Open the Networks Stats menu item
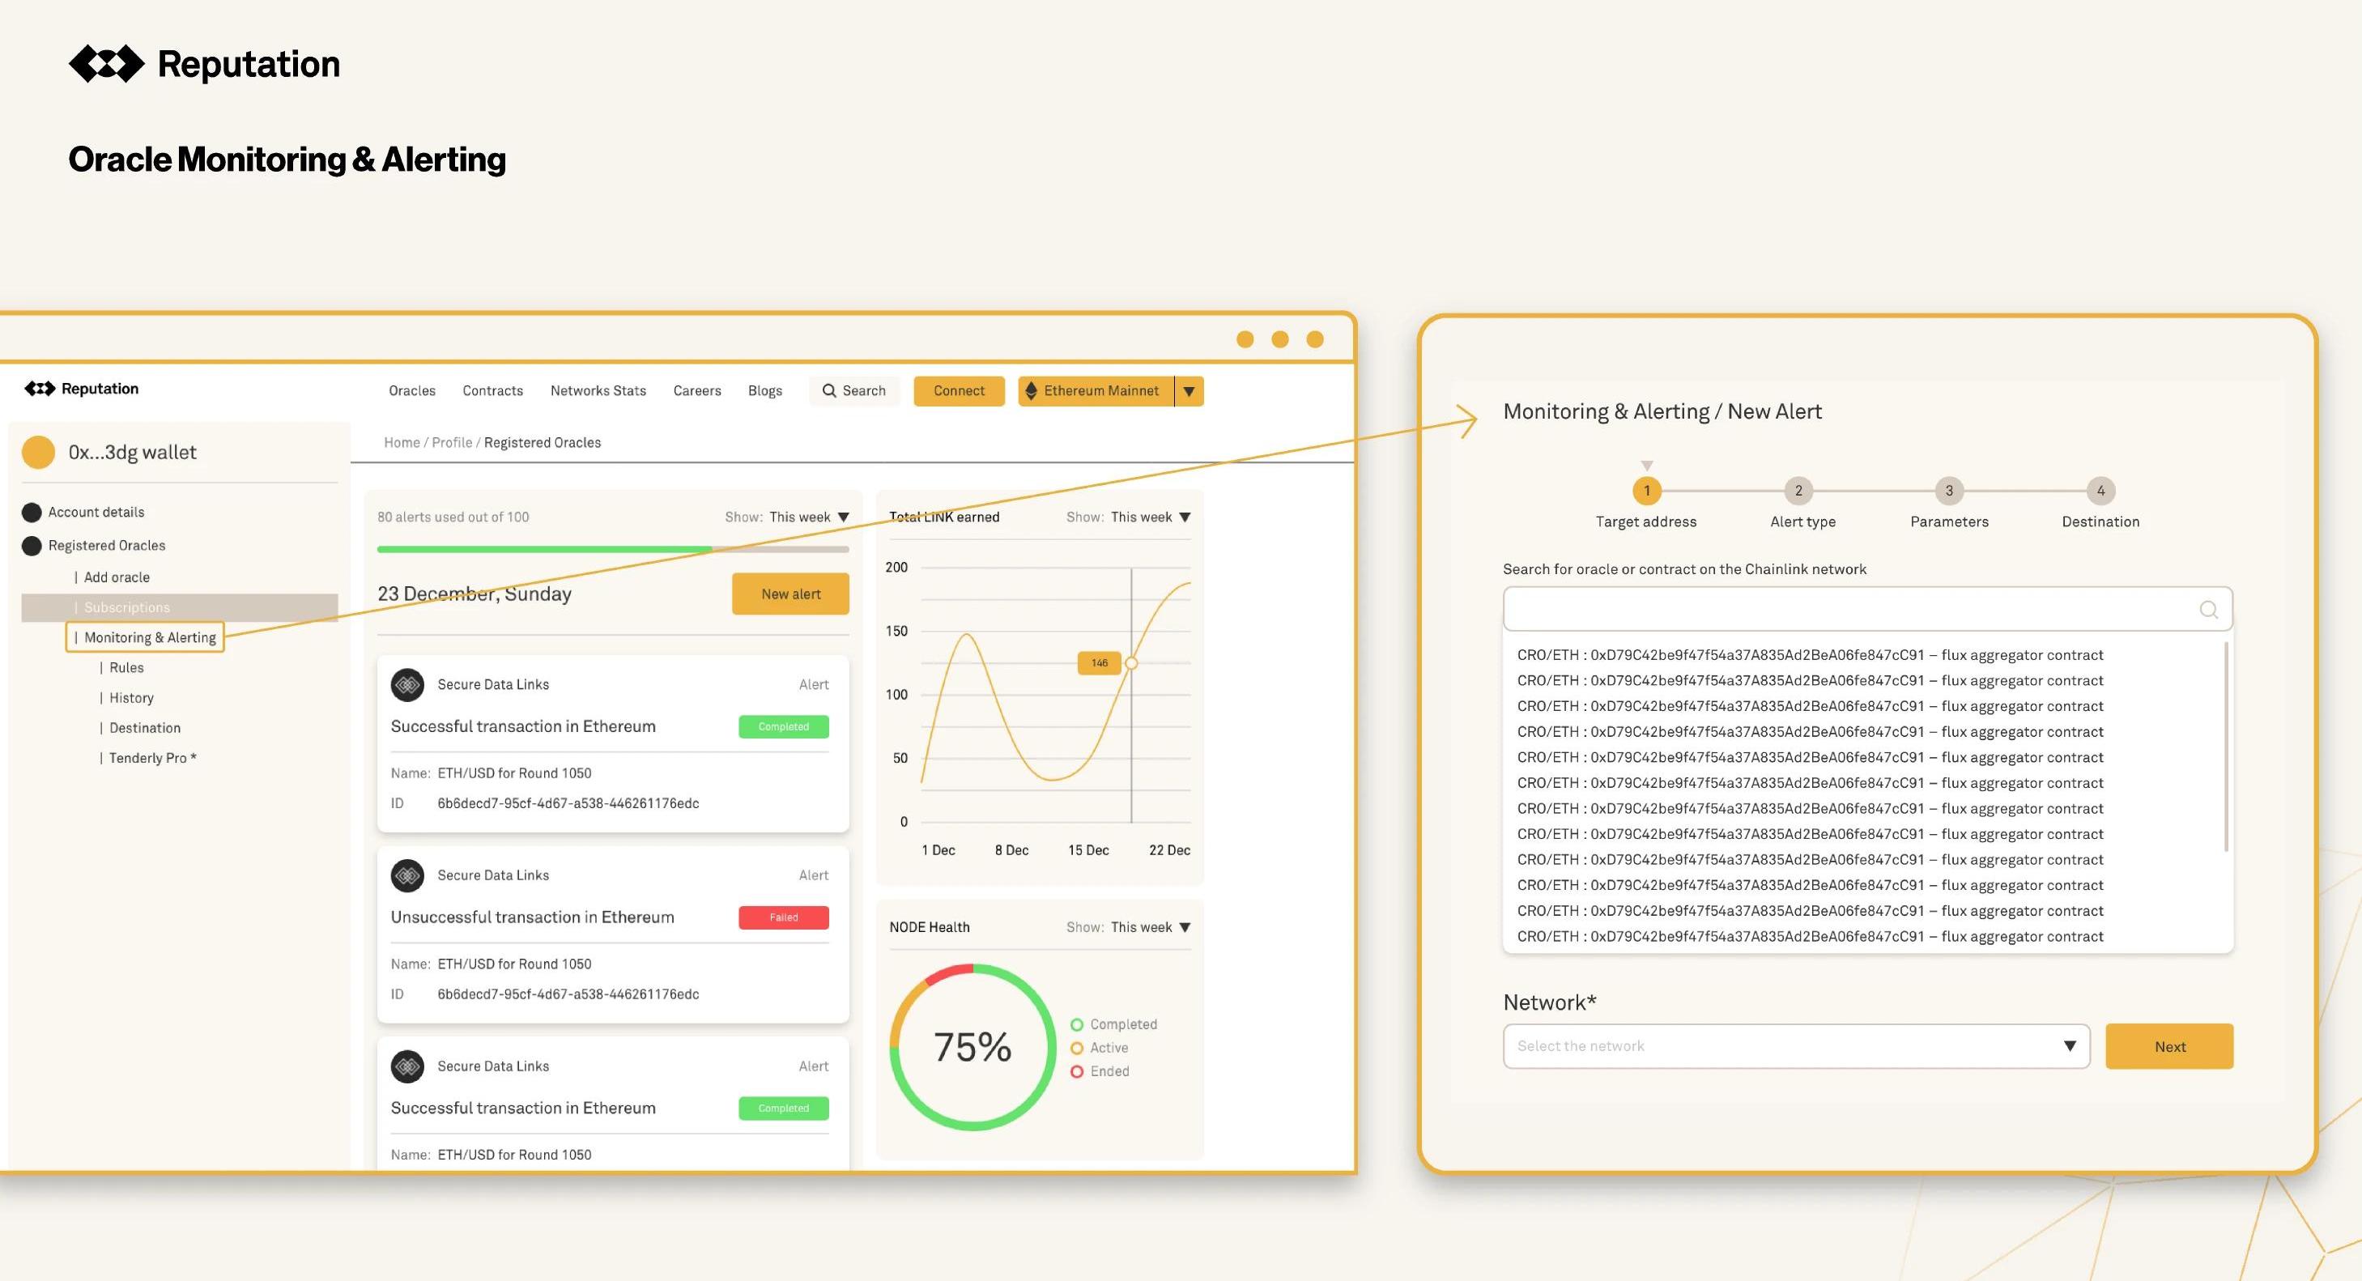 (x=598, y=390)
